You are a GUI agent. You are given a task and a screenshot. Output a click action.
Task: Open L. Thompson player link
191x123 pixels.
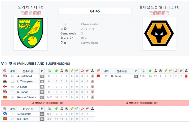click(x=25, y=81)
